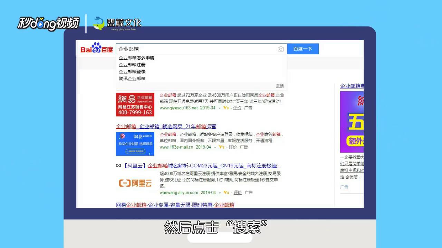442x248 pixels.
Task: Click www.qiyeyou163.net URL text
Action: (179, 108)
